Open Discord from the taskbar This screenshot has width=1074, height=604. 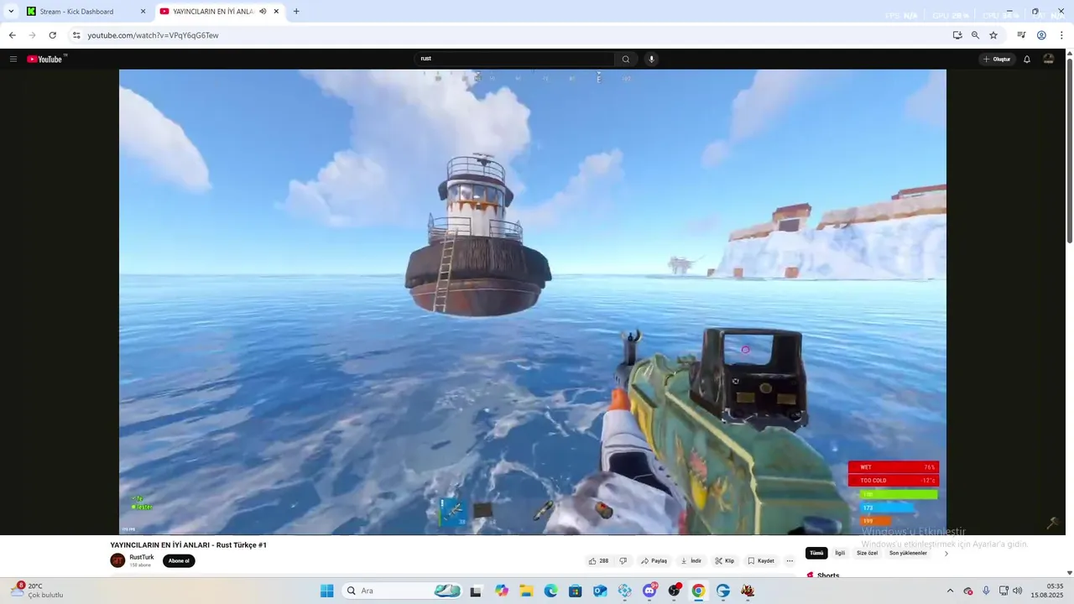649,591
